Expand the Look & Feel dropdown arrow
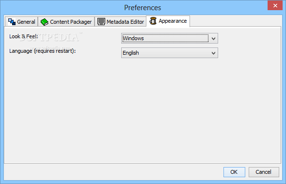 (x=213, y=38)
